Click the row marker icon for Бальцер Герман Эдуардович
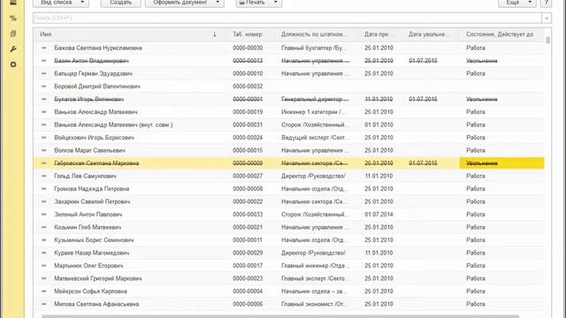The height and width of the screenshot is (318, 566). (x=44, y=73)
